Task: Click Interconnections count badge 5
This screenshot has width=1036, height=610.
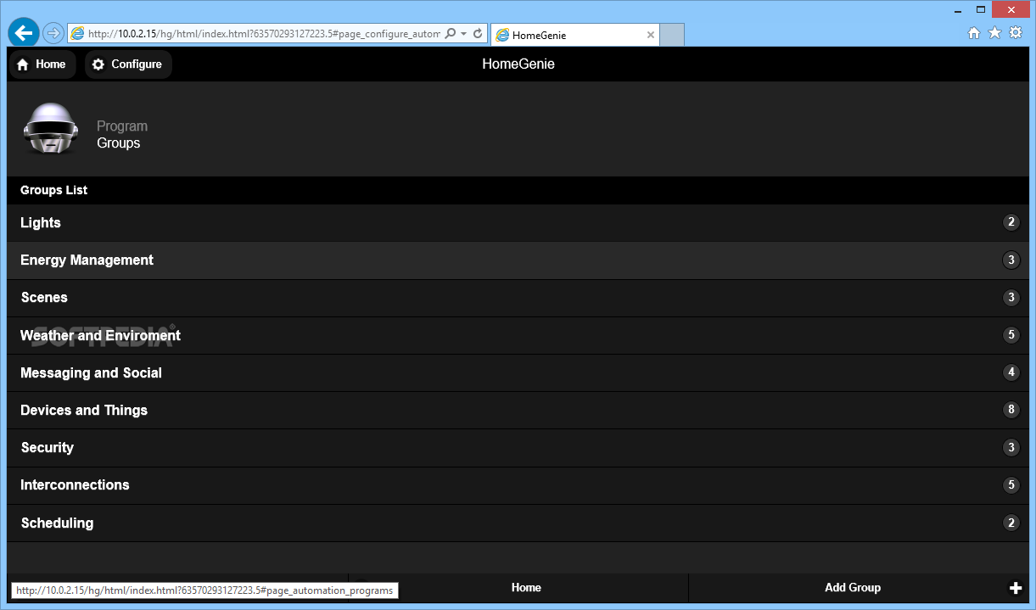Action: coord(1011,485)
